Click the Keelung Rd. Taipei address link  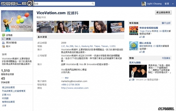88,46
